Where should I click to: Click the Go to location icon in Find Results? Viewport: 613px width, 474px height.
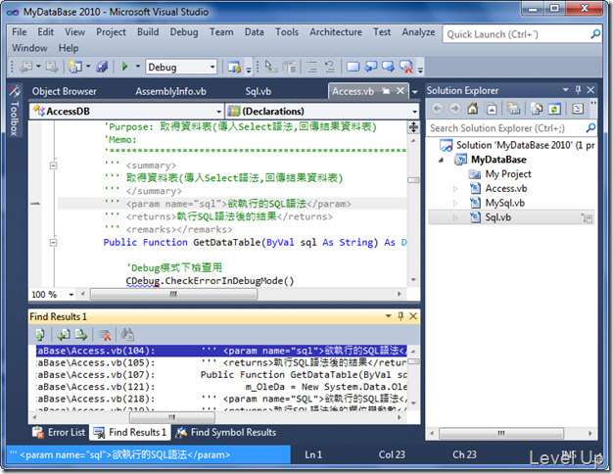point(40,335)
